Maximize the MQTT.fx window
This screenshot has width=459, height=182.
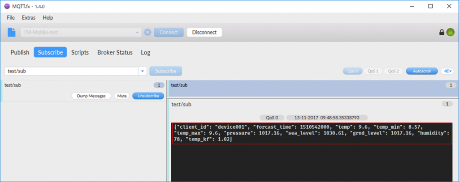430,6
